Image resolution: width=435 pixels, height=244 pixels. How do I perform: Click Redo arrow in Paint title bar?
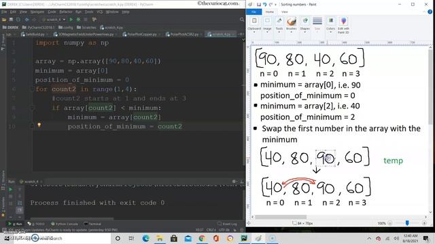pos(271,5)
